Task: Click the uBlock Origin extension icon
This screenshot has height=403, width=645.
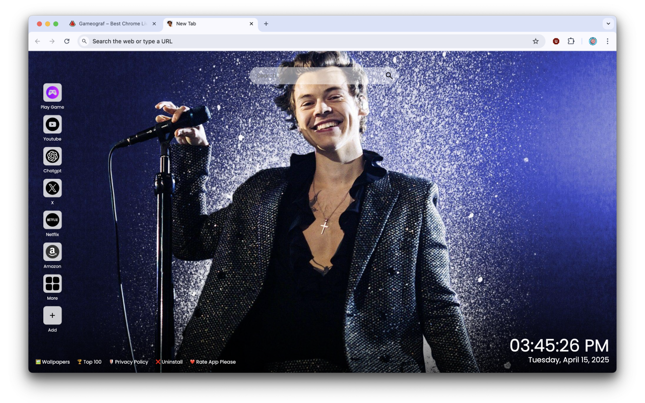Action: [556, 41]
